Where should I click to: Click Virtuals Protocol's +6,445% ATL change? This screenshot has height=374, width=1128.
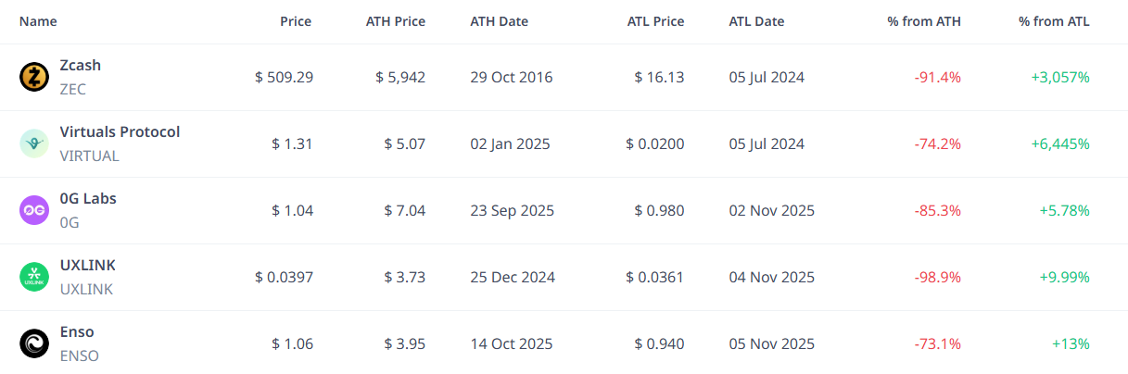(x=1059, y=144)
